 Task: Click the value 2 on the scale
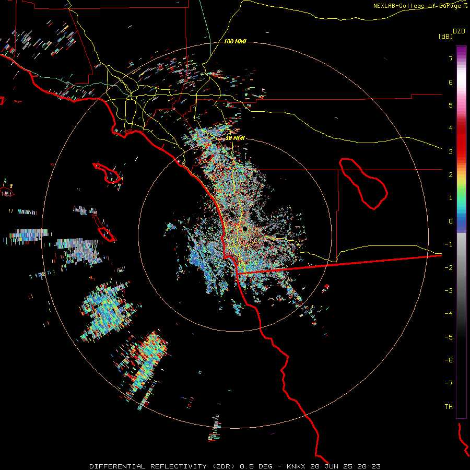[x=451, y=175]
